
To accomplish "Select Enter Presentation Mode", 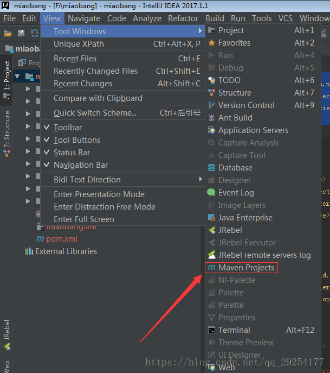I will point(123,194).
